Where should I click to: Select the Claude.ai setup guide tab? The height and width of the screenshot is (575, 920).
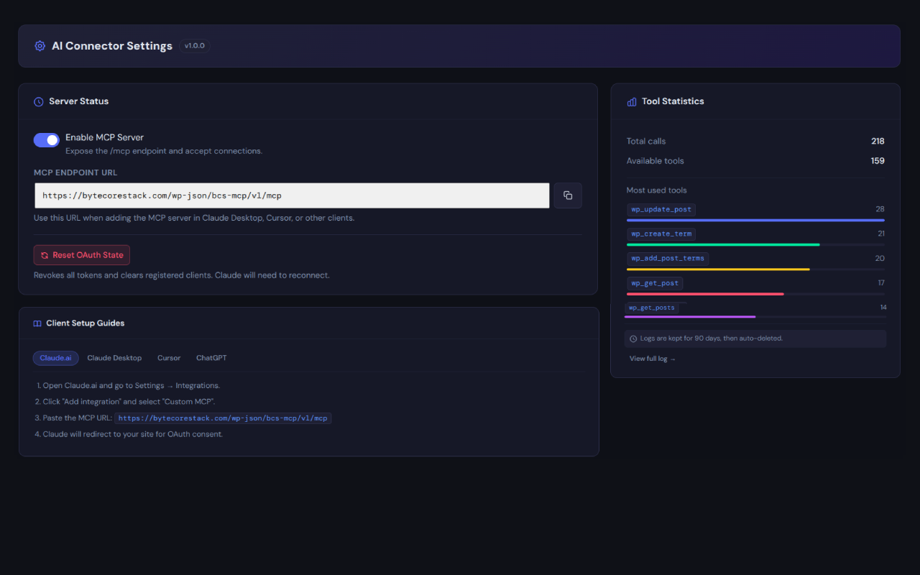[55, 358]
